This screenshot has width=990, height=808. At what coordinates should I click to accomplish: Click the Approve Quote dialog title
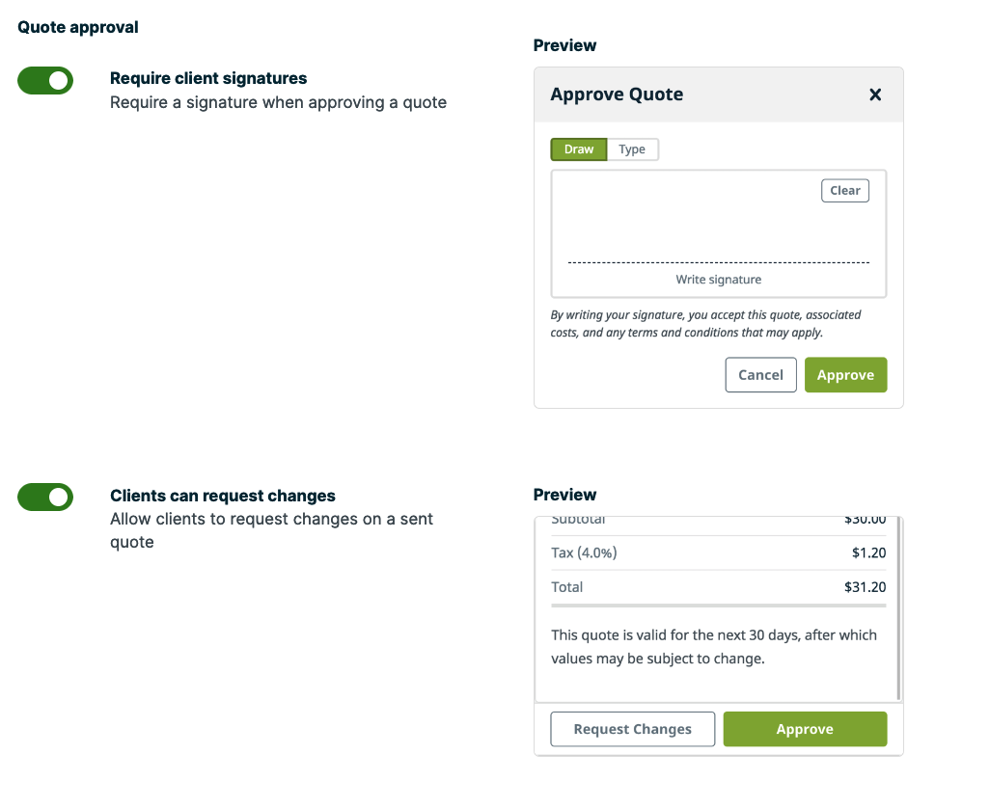[617, 94]
